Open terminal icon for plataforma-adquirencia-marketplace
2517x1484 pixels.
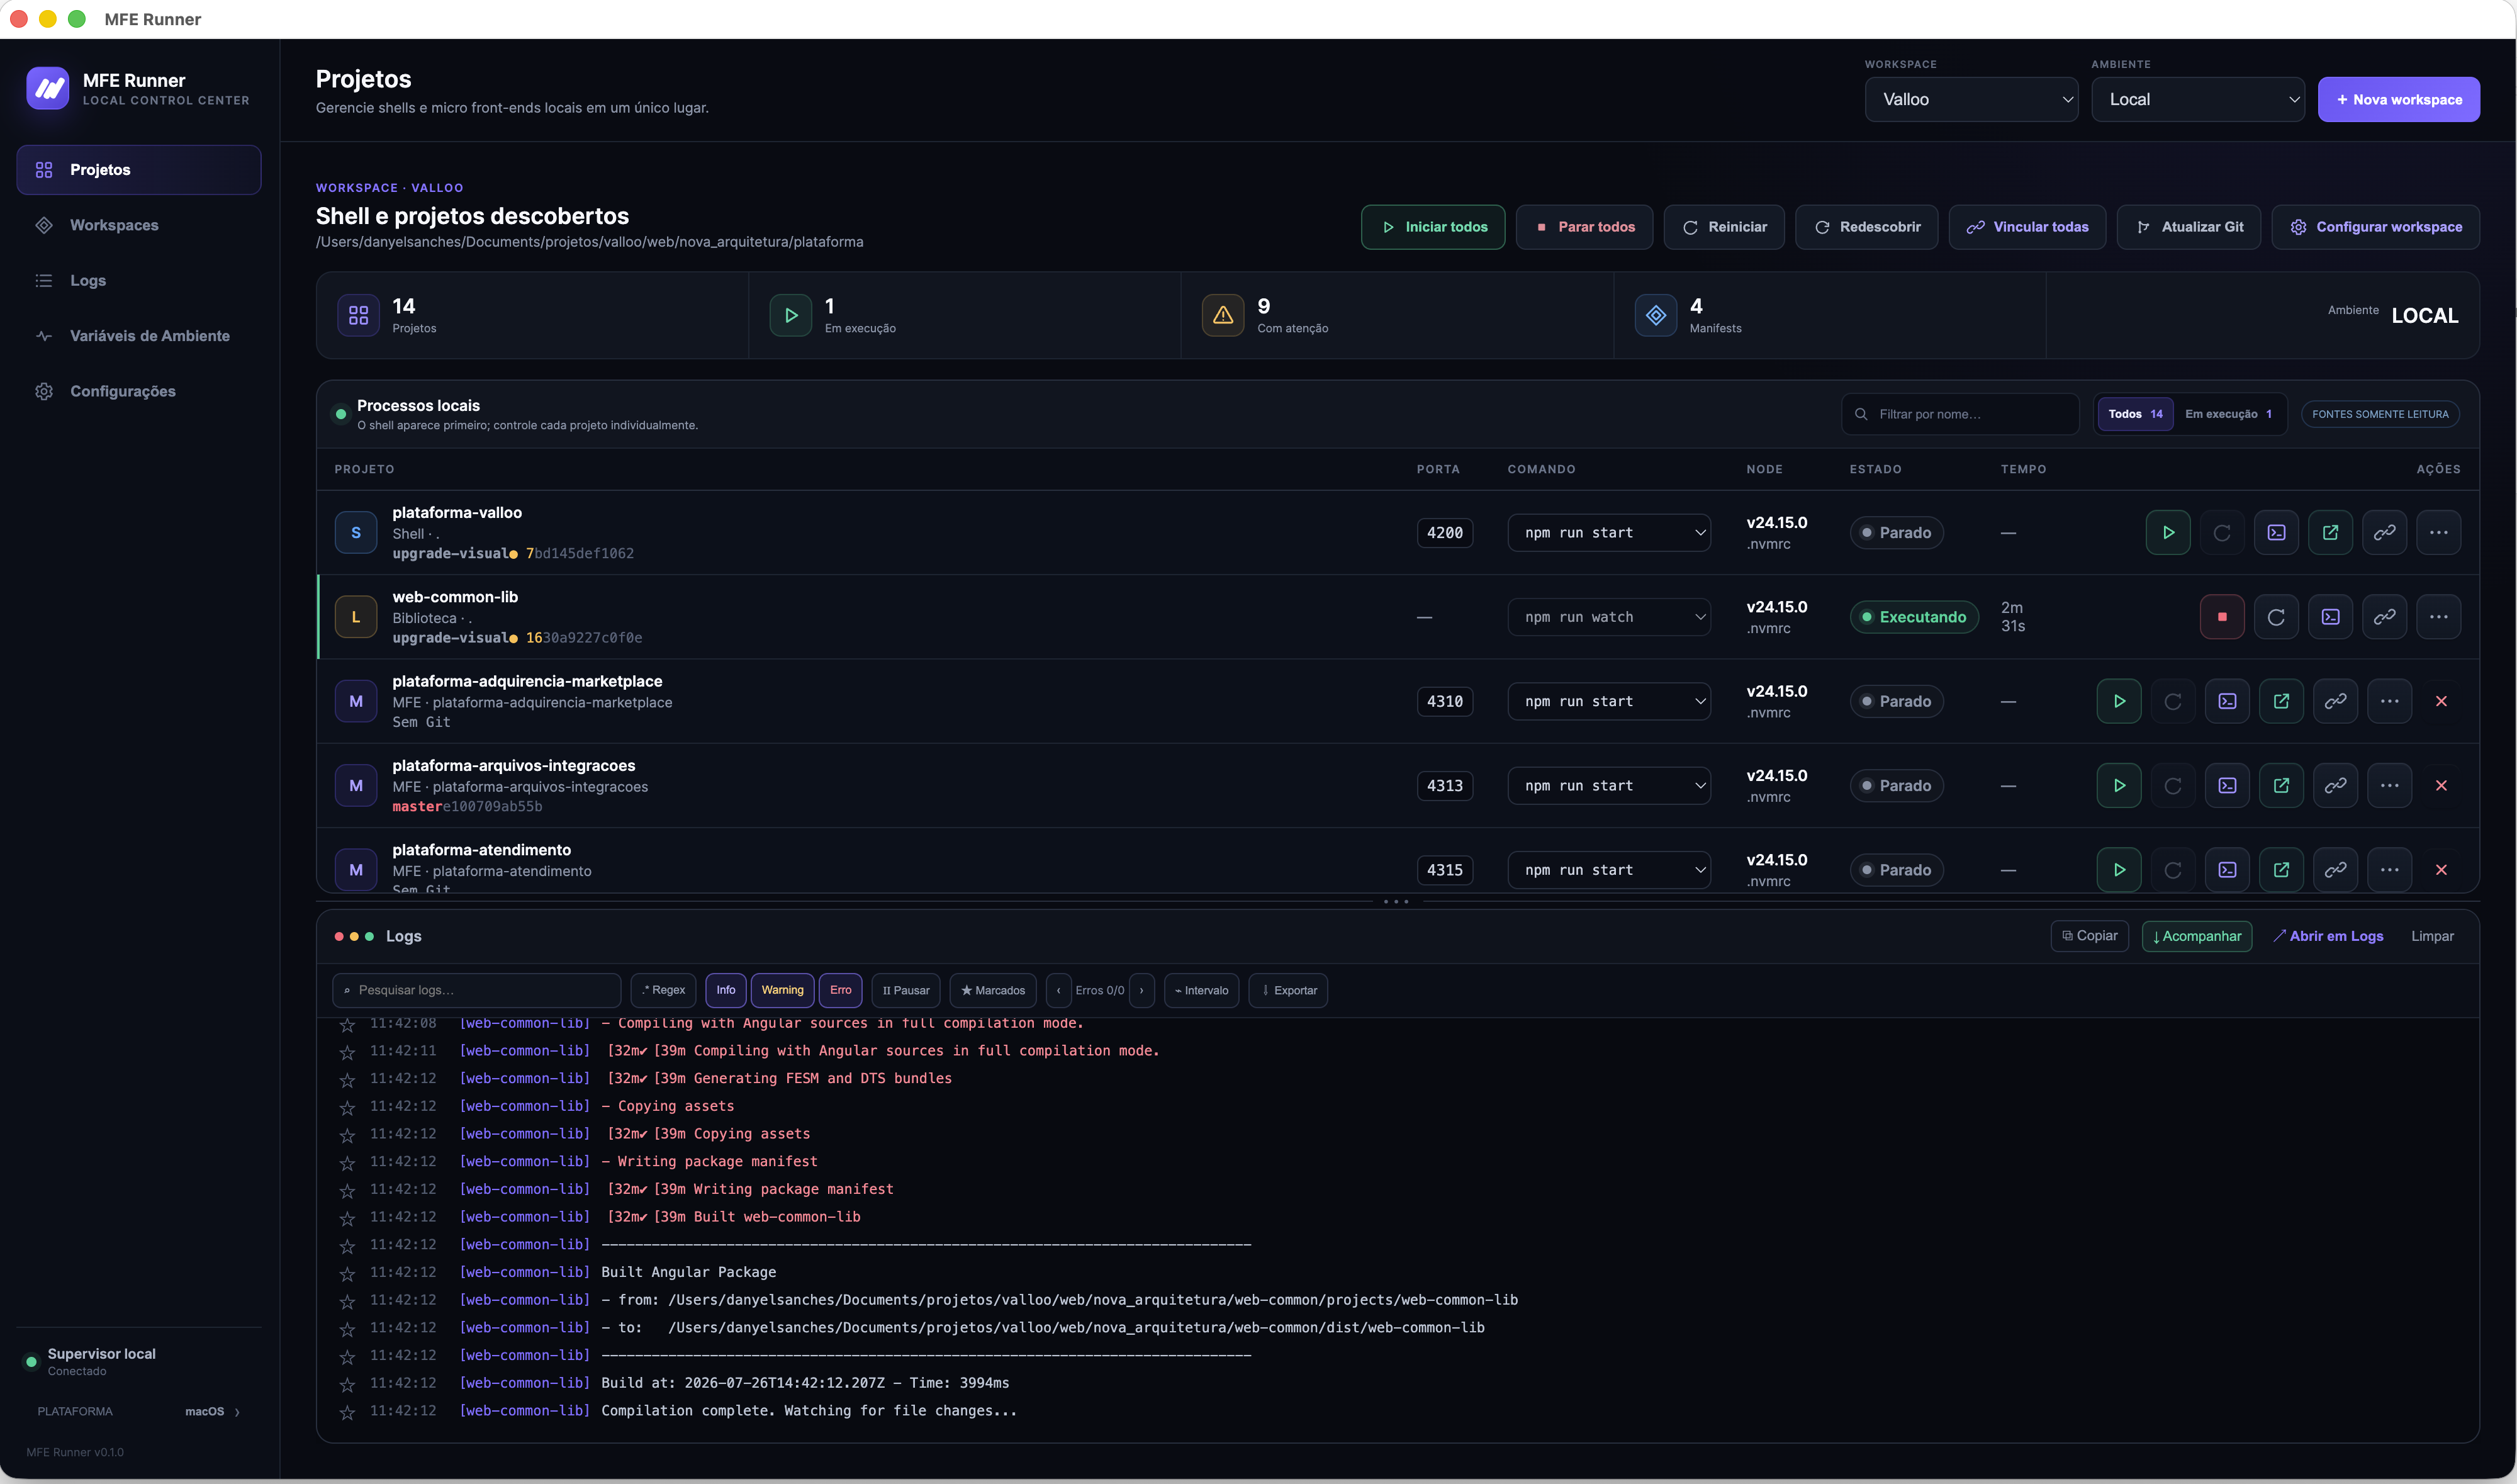[2227, 701]
